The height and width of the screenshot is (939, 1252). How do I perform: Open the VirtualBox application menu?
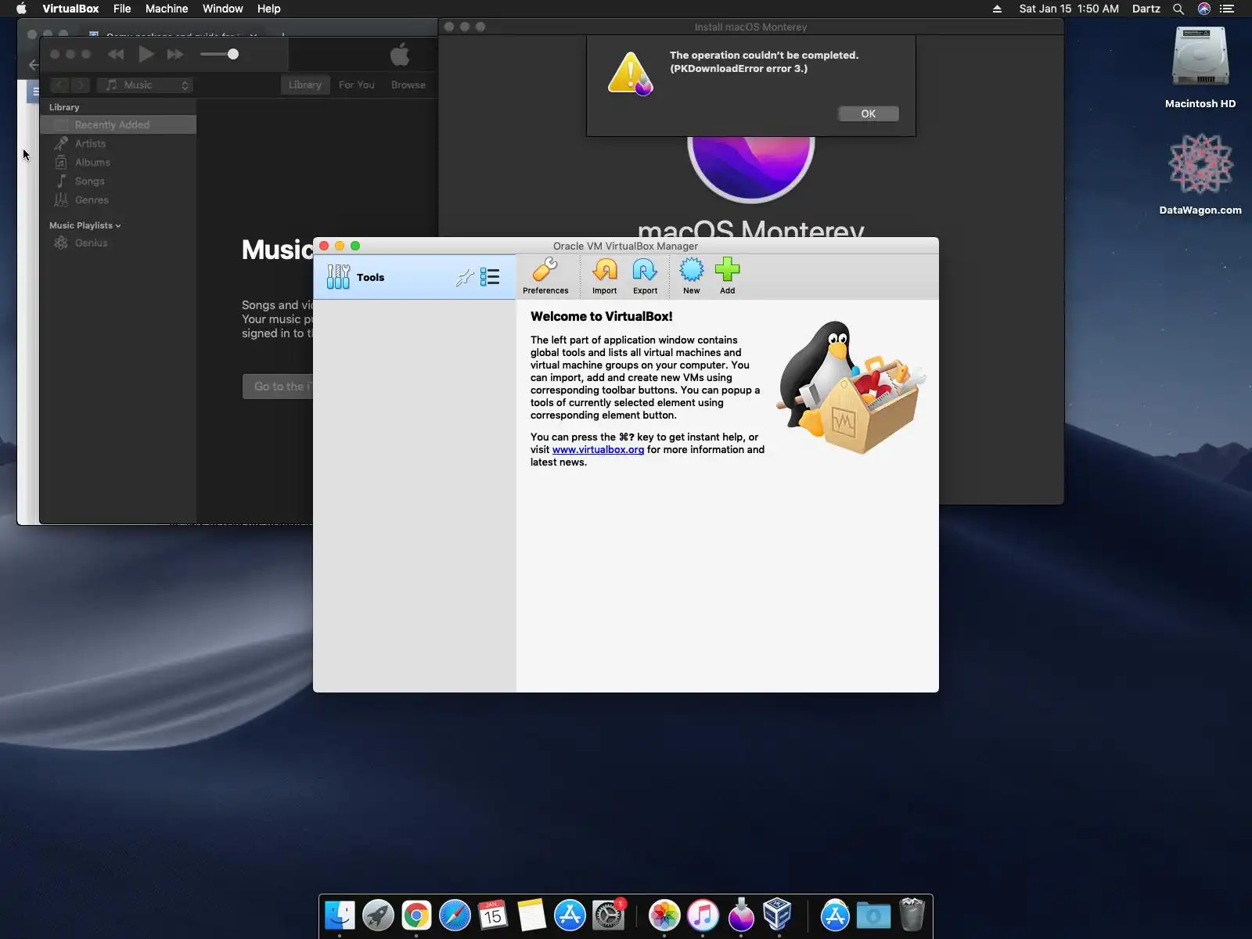[x=70, y=9]
